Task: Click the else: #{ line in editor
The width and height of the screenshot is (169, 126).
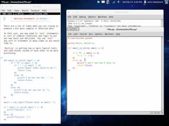Action: pos(77,61)
